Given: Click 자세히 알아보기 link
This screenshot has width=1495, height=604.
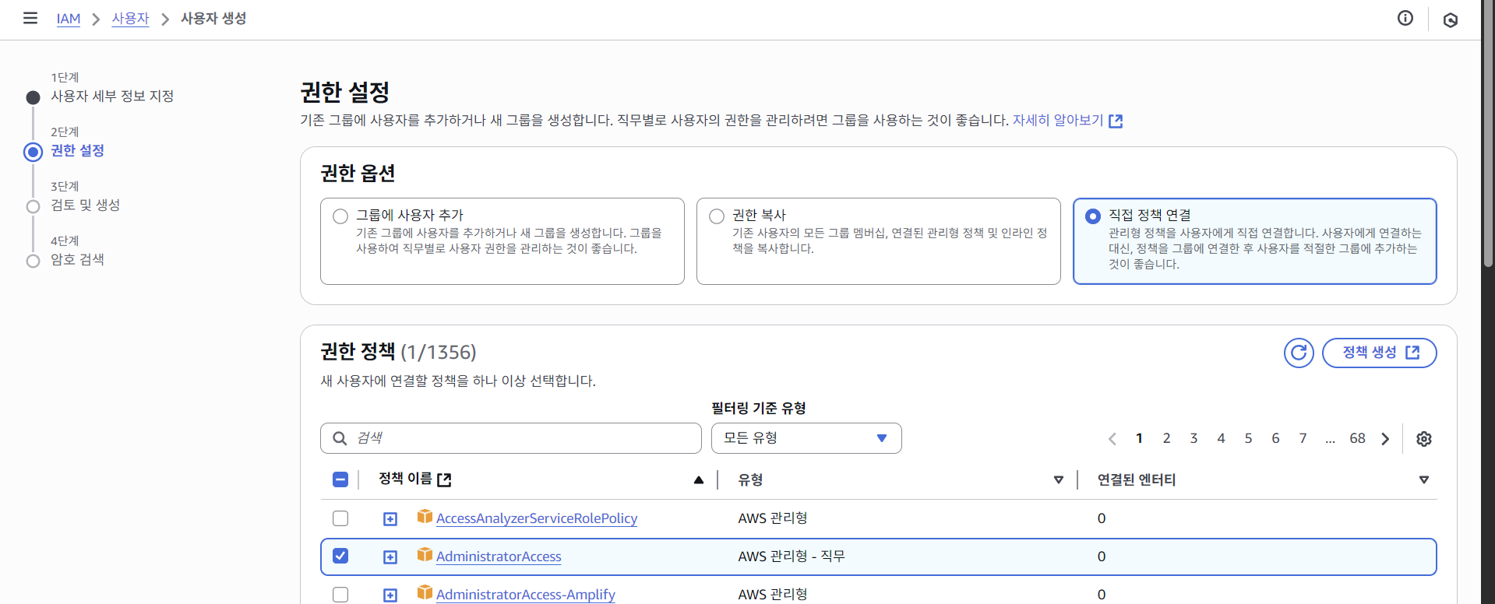Looking at the screenshot, I should click(x=1058, y=121).
